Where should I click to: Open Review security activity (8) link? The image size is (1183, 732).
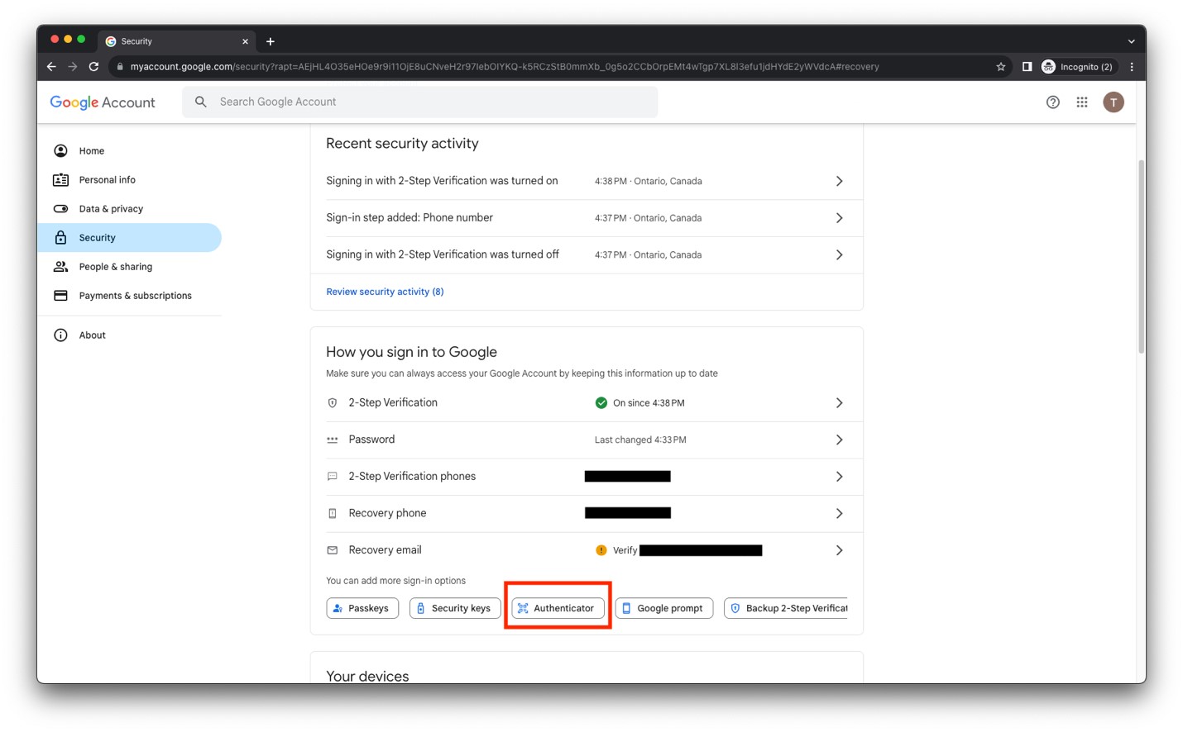pyautogui.click(x=385, y=292)
